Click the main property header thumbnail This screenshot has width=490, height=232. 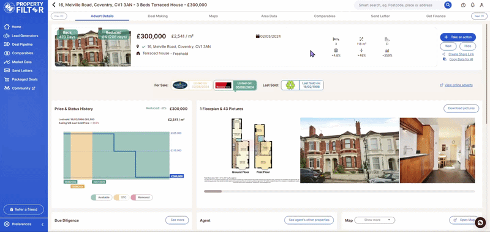tap(93, 48)
